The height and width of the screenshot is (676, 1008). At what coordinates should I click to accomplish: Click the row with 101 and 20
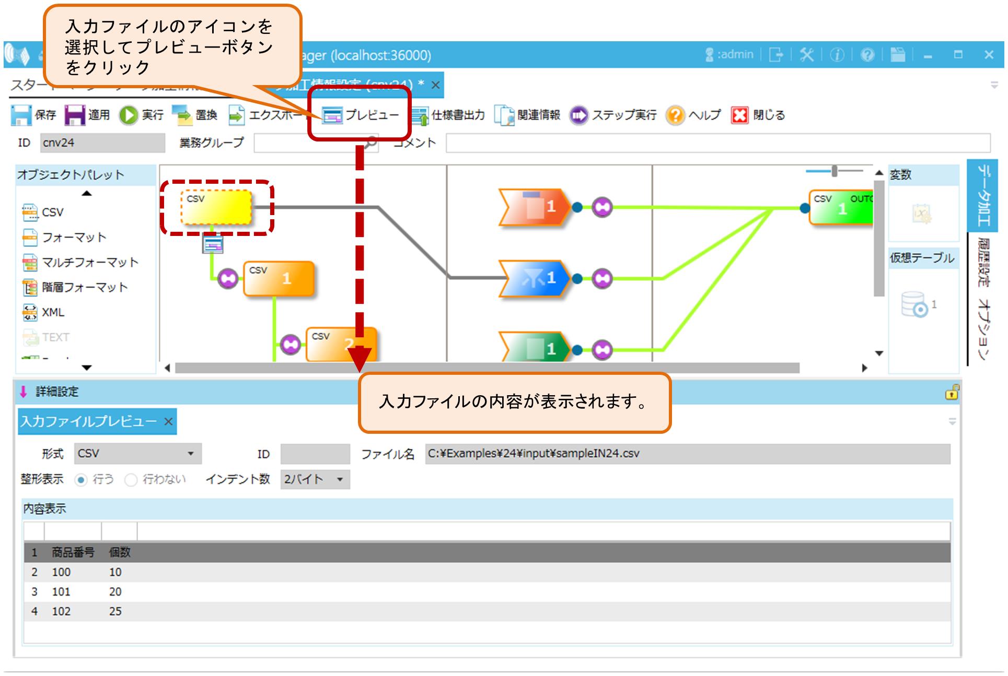coord(487,592)
